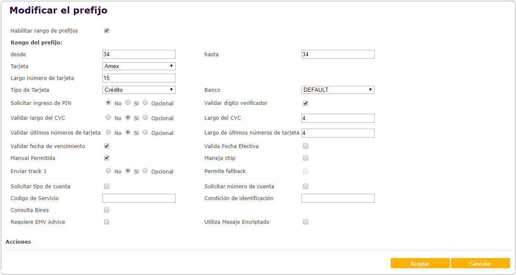Enable Solicitar tipo de cuenta

[x=107, y=186]
